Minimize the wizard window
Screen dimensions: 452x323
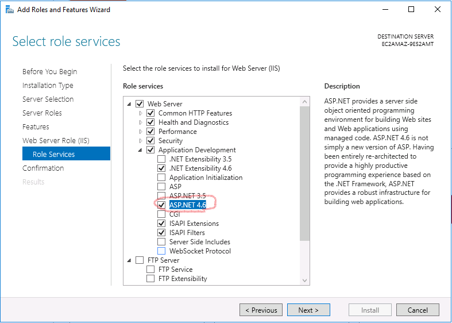[x=385, y=9]
